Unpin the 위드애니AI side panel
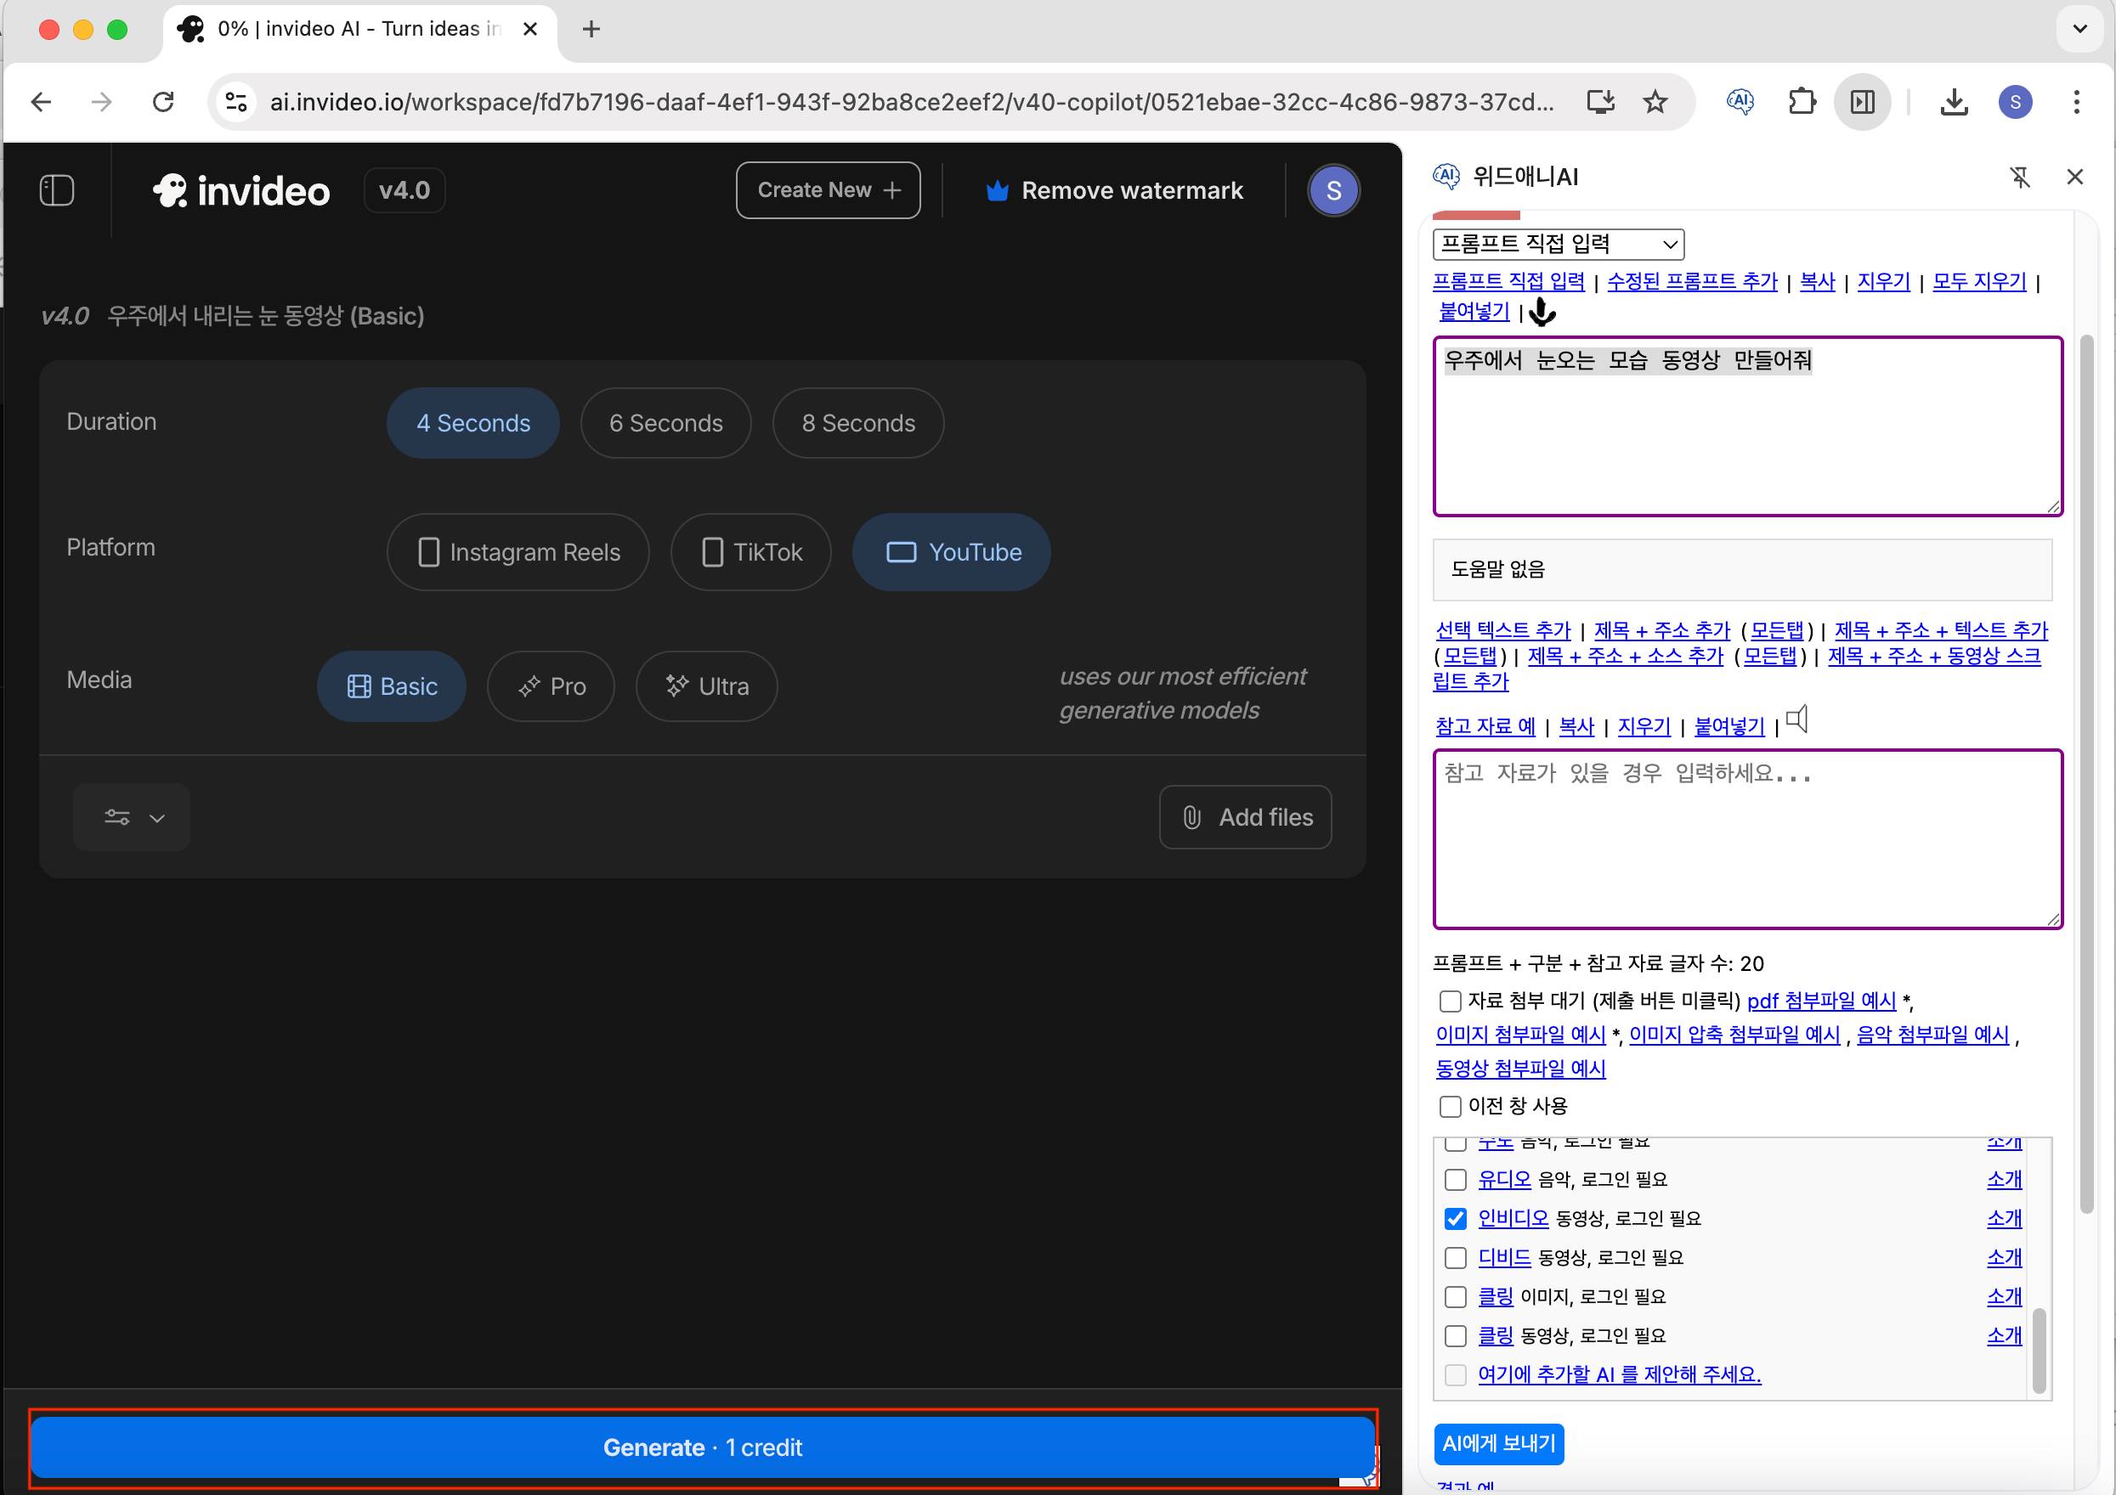The height and width of the screenshot is (1495, 2116). tap(2019, 177)
